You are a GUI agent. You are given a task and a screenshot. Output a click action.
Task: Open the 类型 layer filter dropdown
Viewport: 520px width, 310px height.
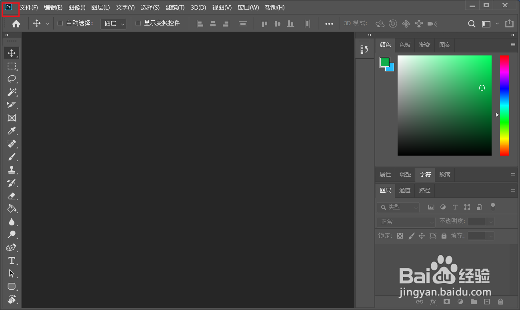[x=398, y=207]
